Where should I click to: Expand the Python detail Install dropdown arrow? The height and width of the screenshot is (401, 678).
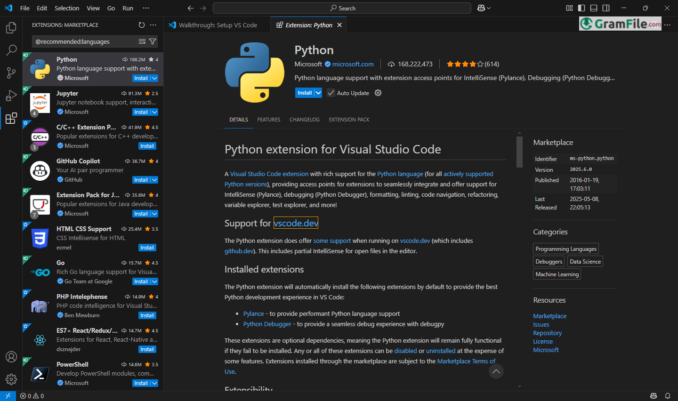pyautogui.click(x=318, y=93)
